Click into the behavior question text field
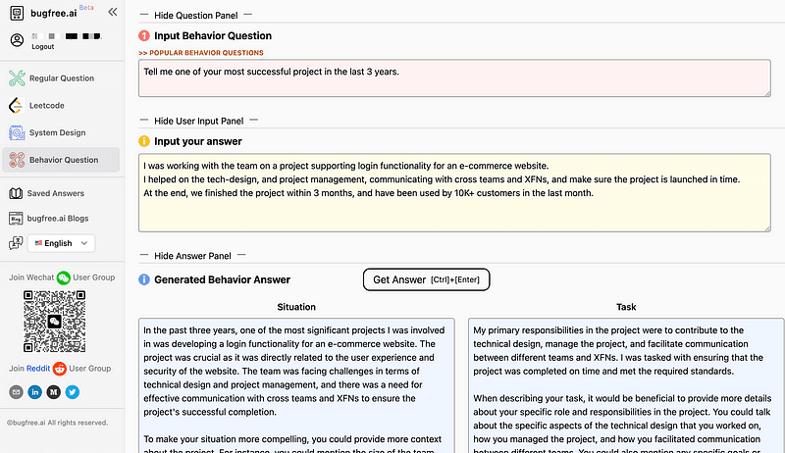 point(454,78)
